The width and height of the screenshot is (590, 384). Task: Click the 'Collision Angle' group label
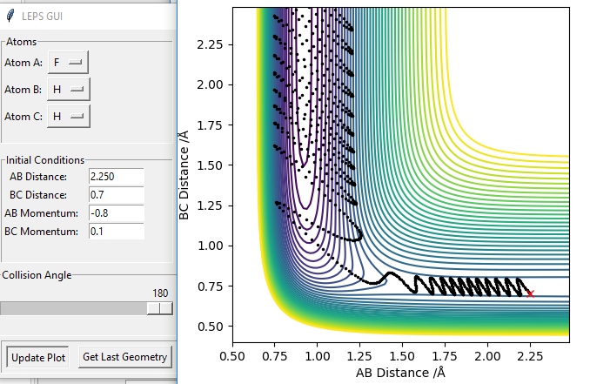(37, 275)
